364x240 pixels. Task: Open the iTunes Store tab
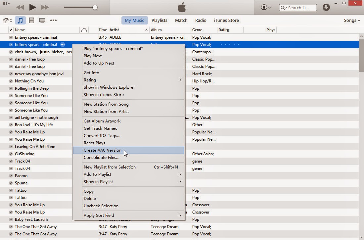(226, 21)
